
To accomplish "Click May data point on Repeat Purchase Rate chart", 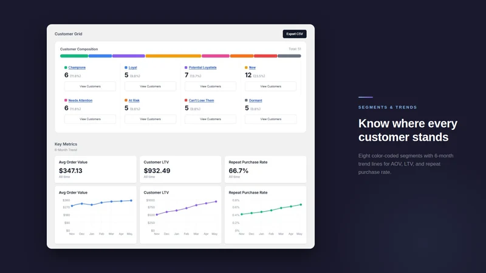I will (x=301, y=204).
